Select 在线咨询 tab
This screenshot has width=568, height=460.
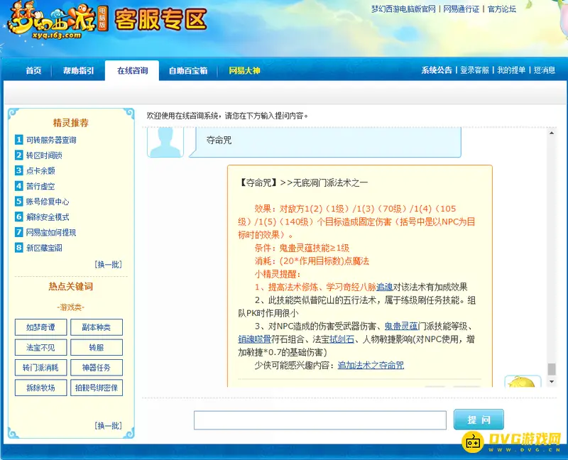tap(132, 70)
